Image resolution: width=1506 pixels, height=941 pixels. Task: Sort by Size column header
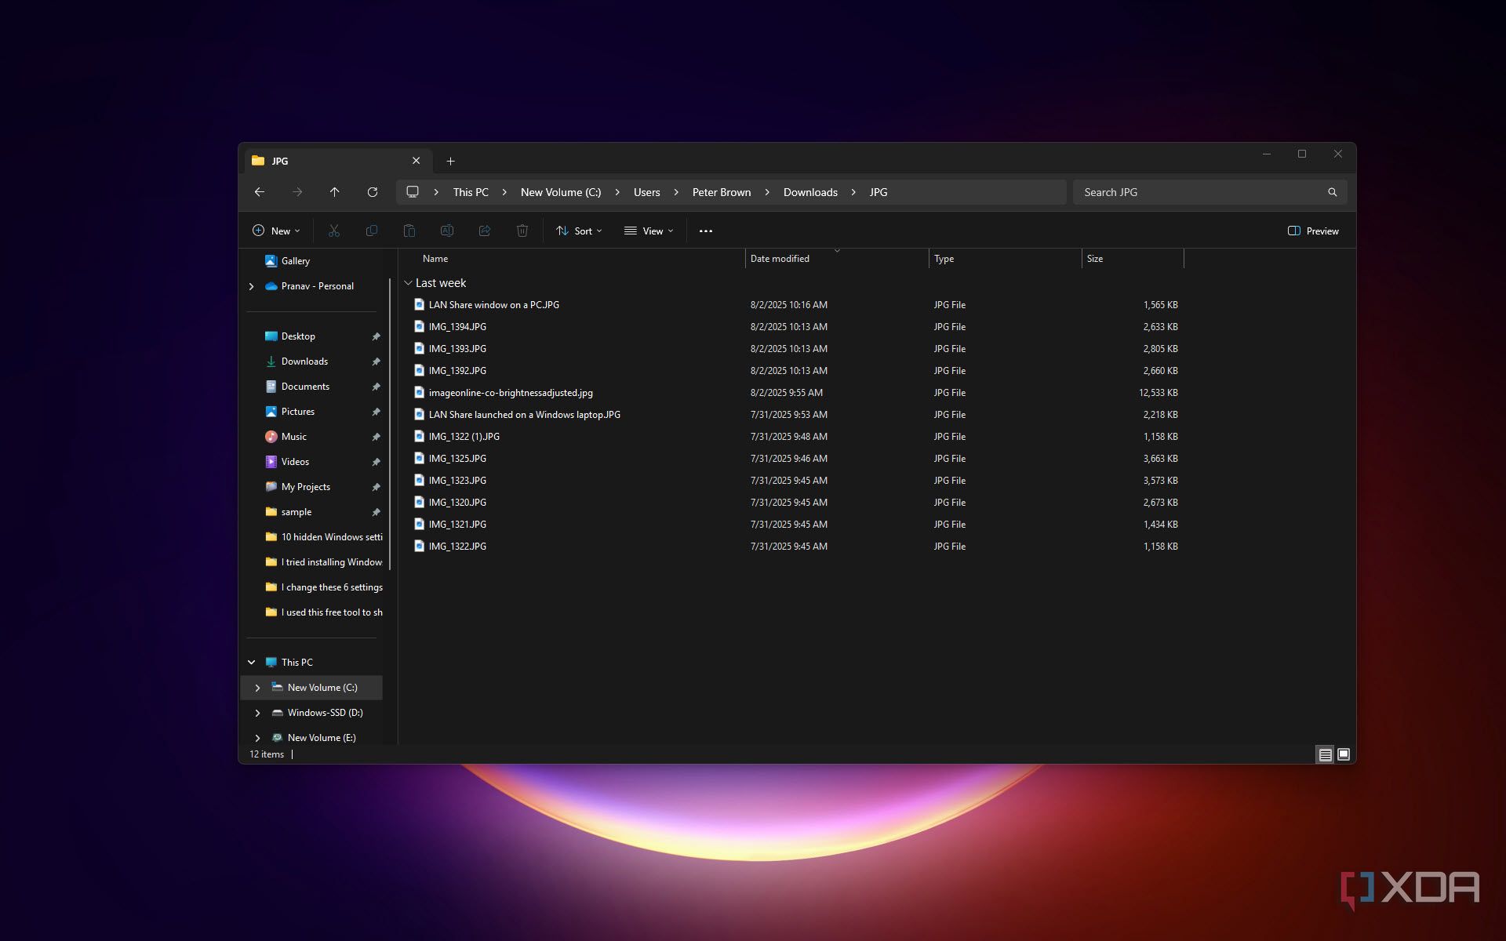pyautogui.click(x=1133, y=259)
